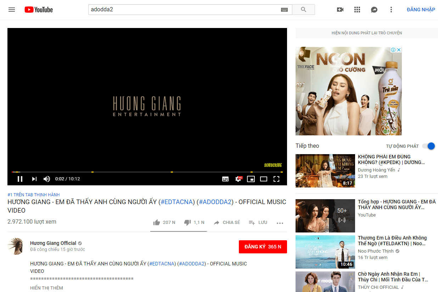Click the search box containing adodda2

pyautogui.click(x=190, y=10)
